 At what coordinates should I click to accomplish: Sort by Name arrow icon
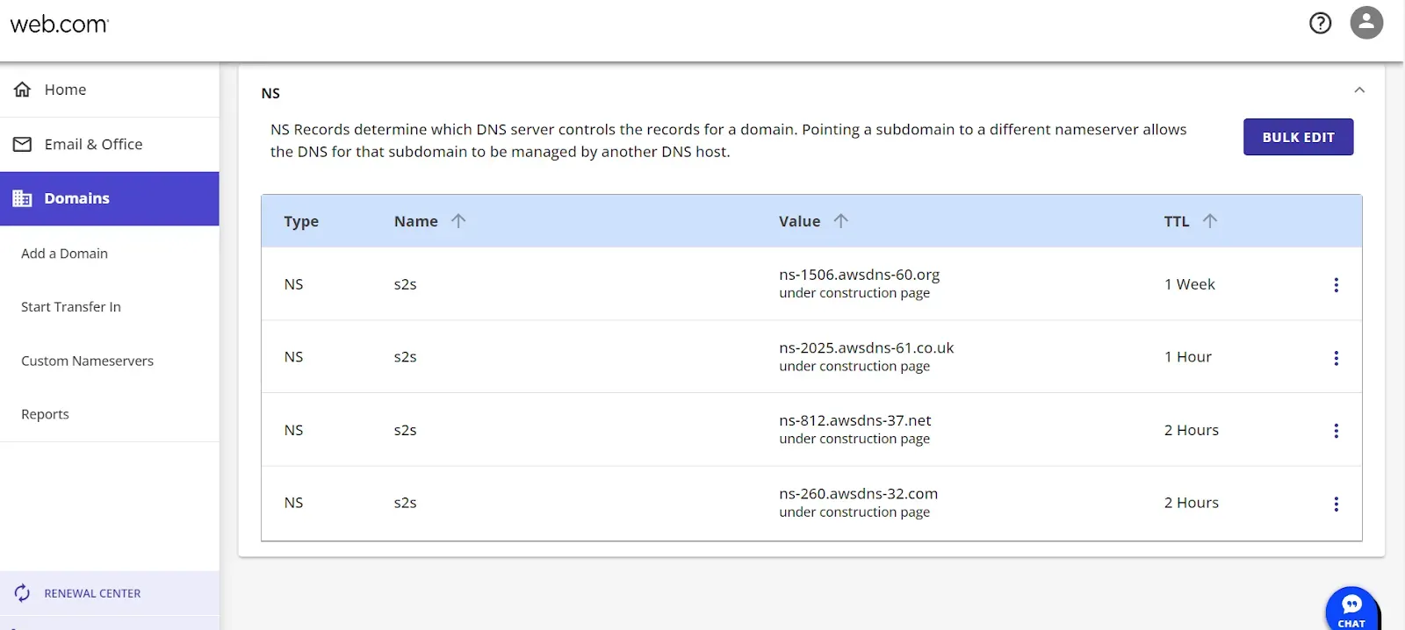point(458,221)
